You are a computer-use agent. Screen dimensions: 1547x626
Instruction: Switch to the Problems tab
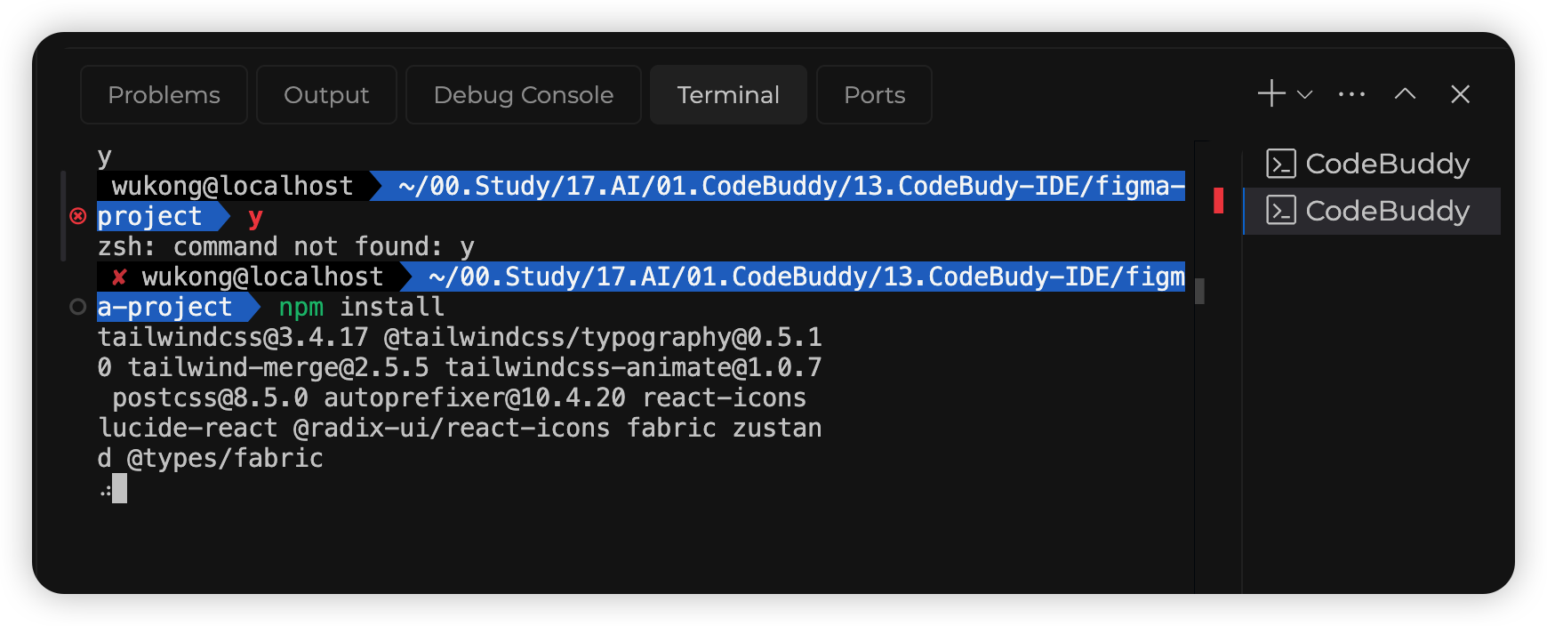click(x=164, y=94)
